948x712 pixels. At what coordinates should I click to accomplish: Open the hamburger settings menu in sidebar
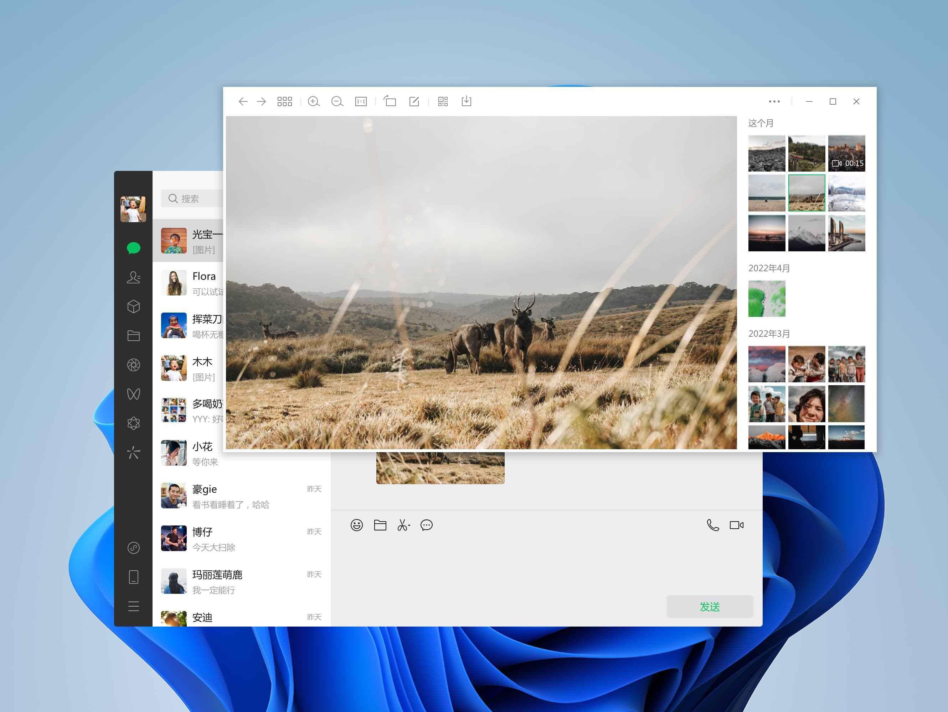[x=133, y=606]
